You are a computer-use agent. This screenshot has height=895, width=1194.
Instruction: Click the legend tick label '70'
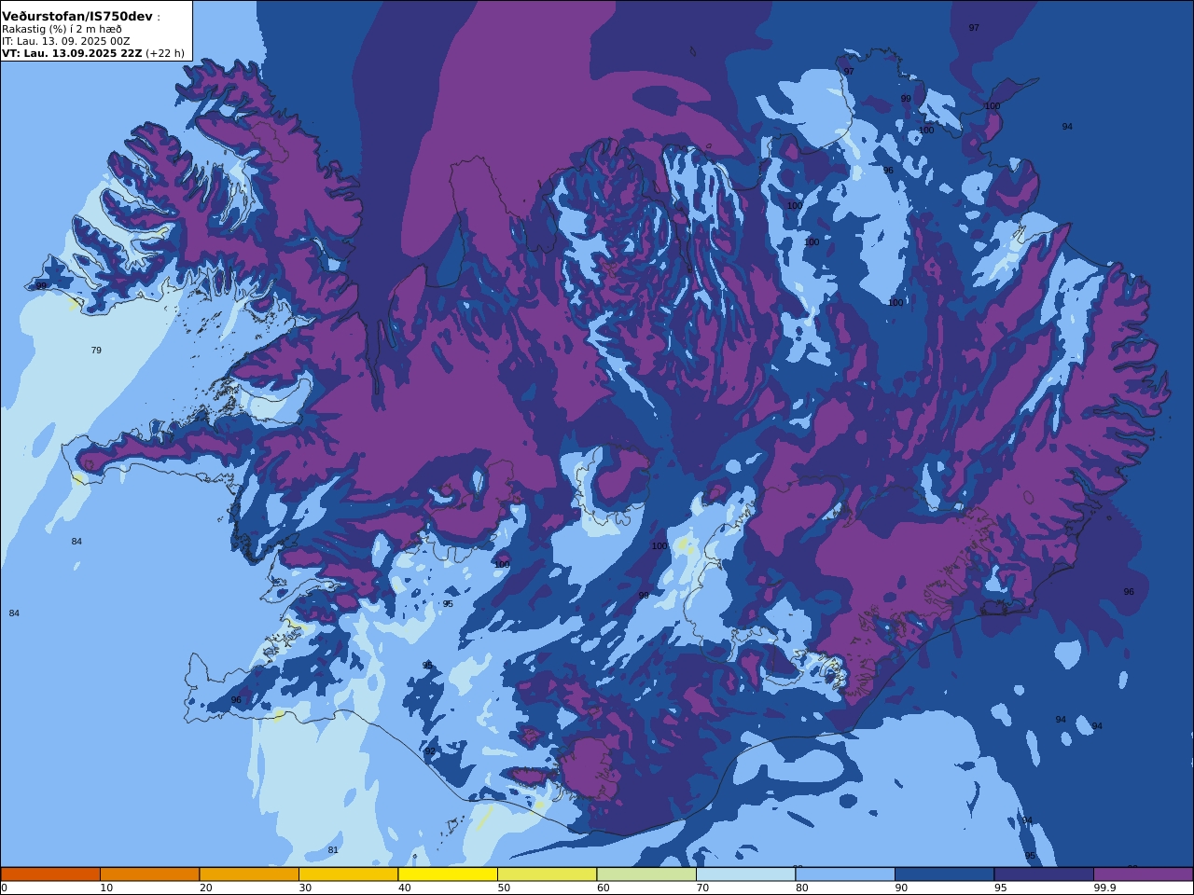coord(702,888)
